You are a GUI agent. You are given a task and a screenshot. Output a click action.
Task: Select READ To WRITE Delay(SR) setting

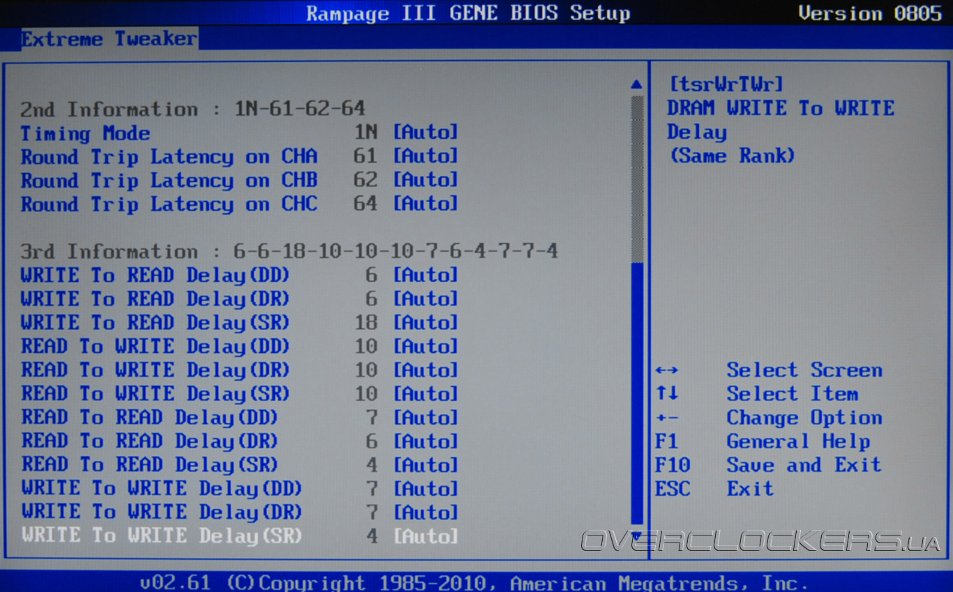pyautogui.click(x=239, y=393)
